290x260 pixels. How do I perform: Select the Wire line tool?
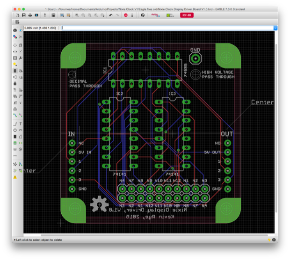point(15,124)
